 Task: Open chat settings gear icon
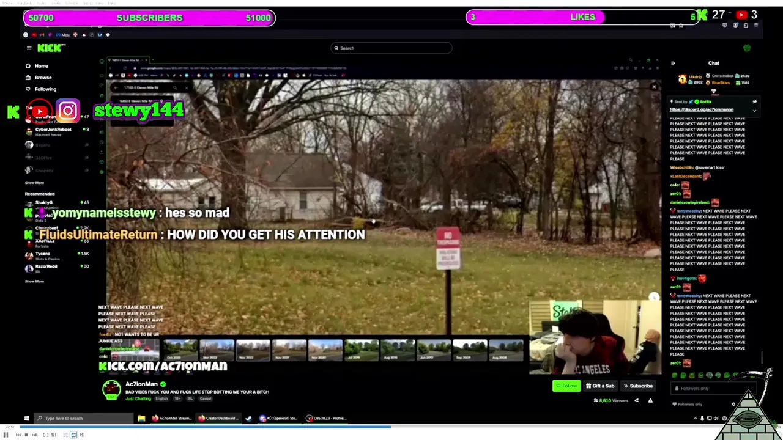(x=733, y=404)
